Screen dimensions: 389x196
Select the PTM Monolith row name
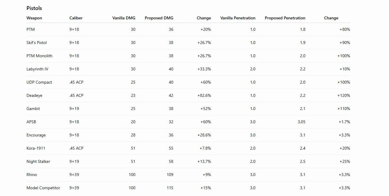(39, 56)
